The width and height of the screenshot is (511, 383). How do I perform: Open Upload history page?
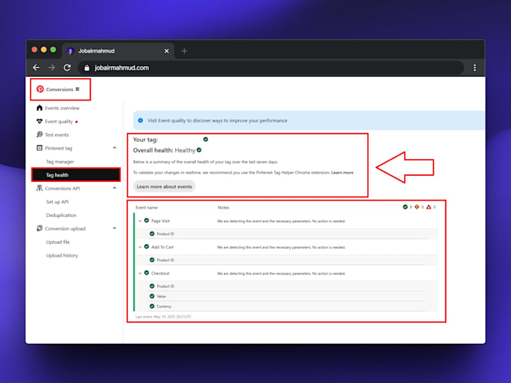(x=62, y=255)
